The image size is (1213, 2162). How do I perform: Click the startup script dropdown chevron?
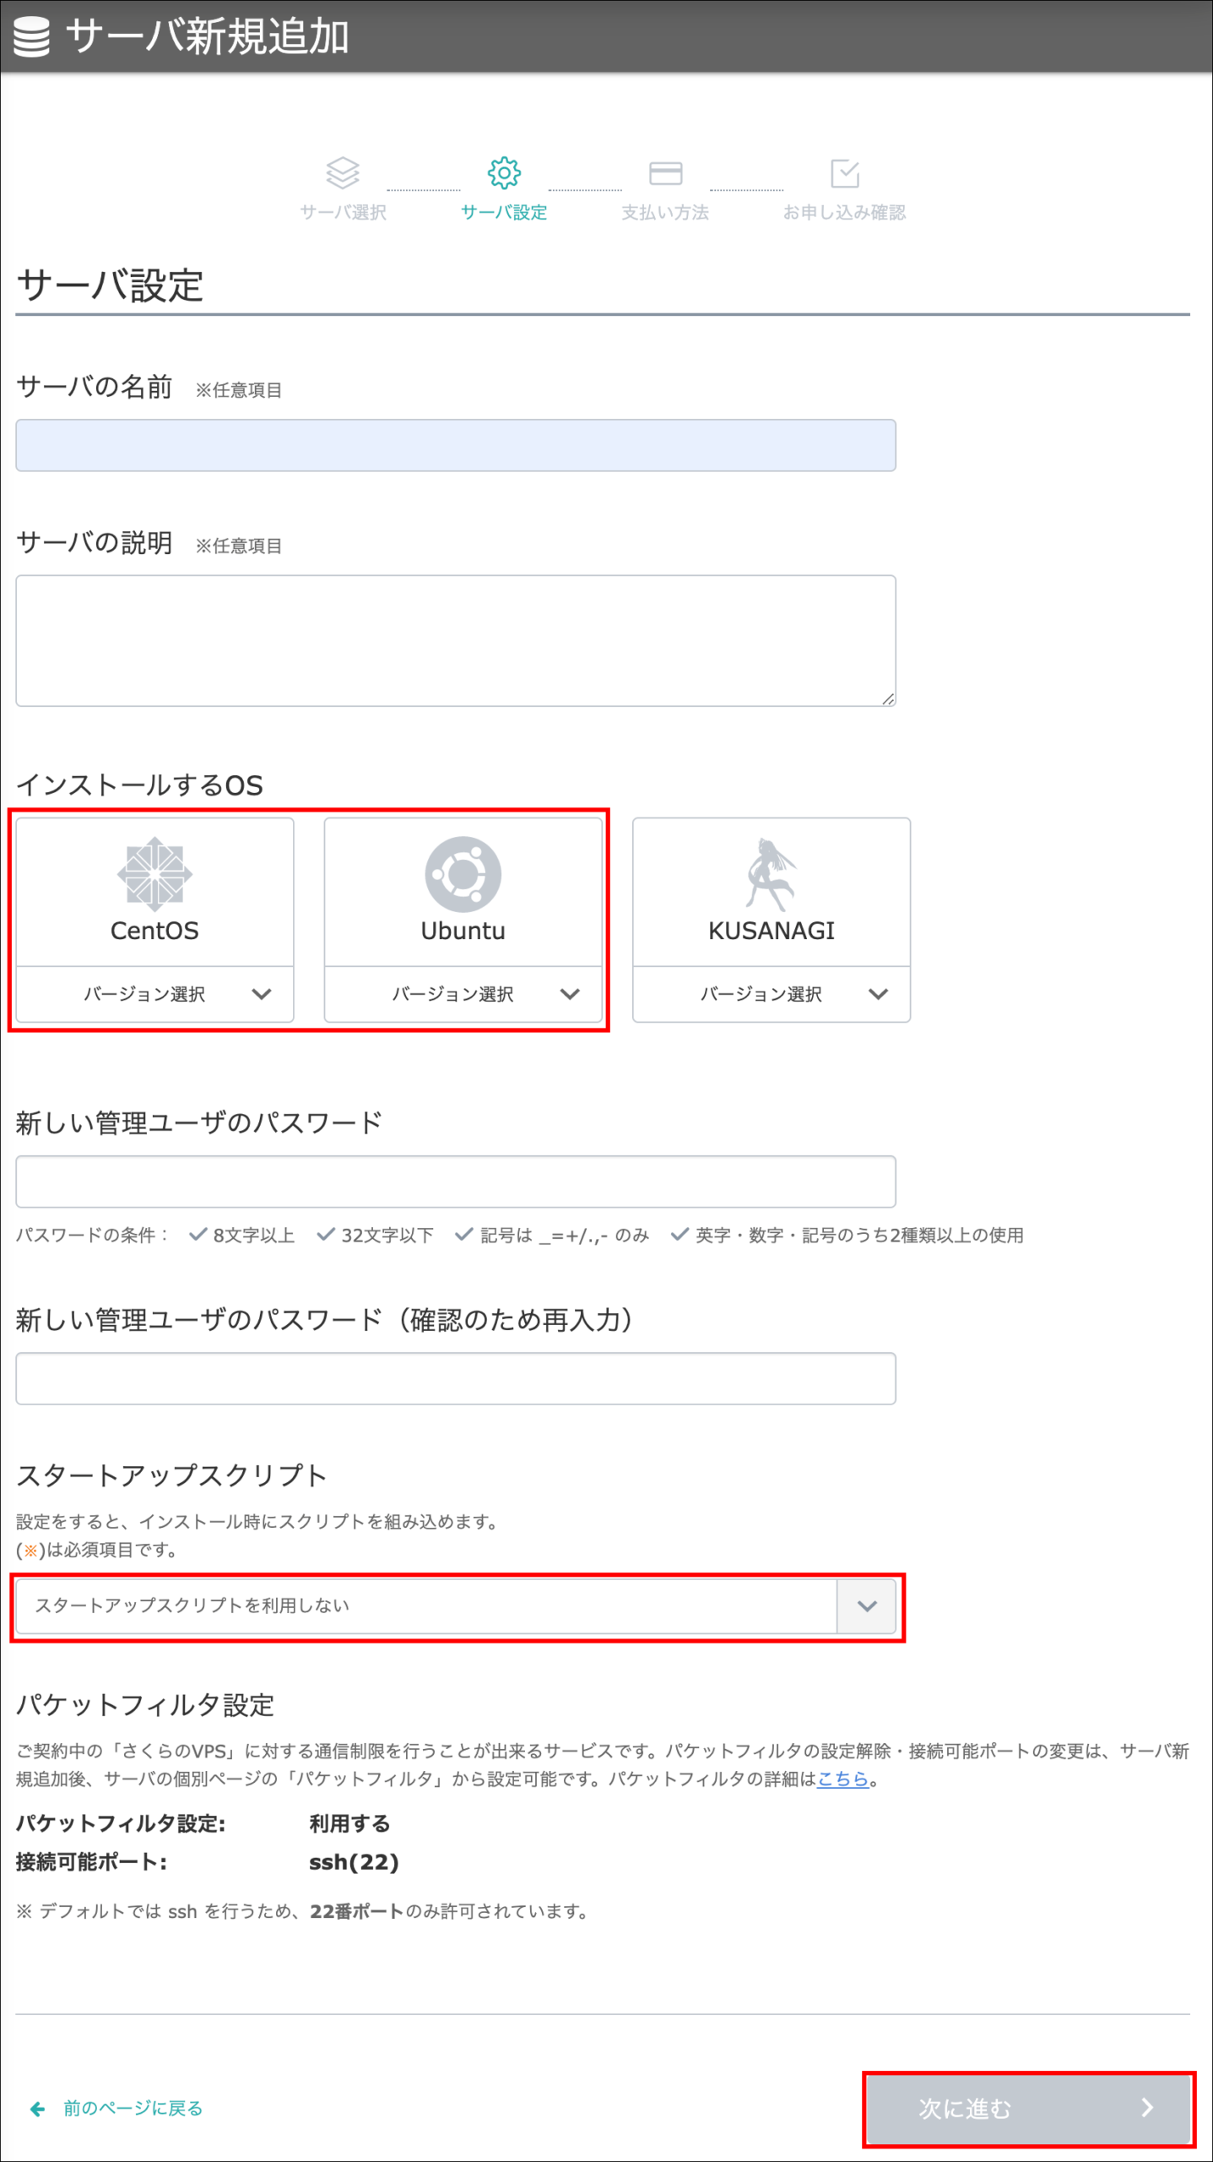click(867, 1606)
